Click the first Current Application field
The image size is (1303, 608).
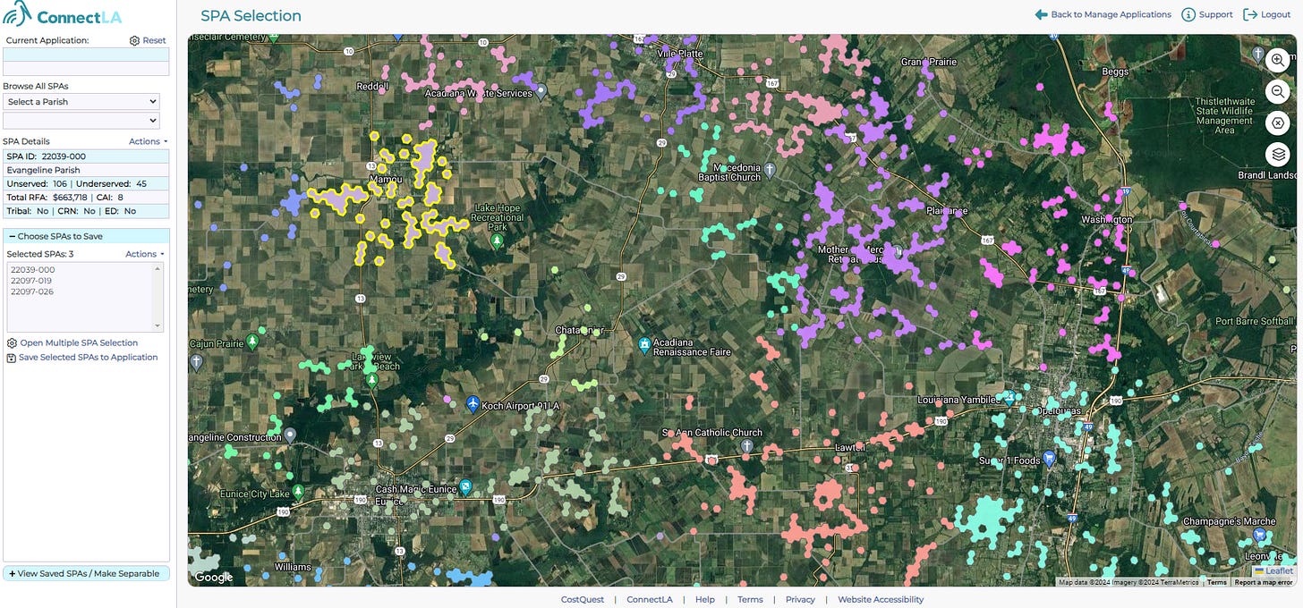tap(86, 55)
